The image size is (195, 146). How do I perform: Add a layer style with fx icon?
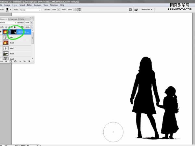[6, 61]
